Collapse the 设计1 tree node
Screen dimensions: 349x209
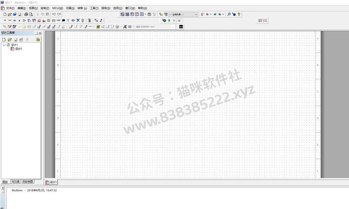4,45
